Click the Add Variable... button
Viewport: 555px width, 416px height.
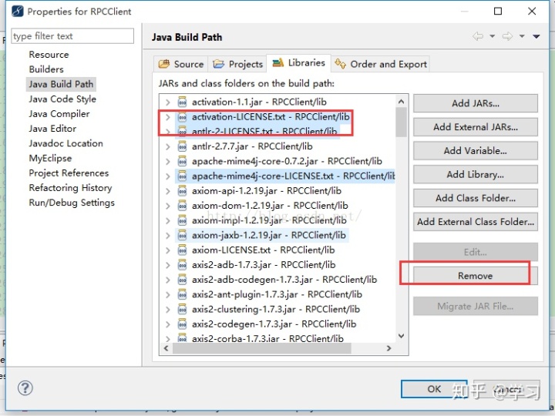pos(476,151)
